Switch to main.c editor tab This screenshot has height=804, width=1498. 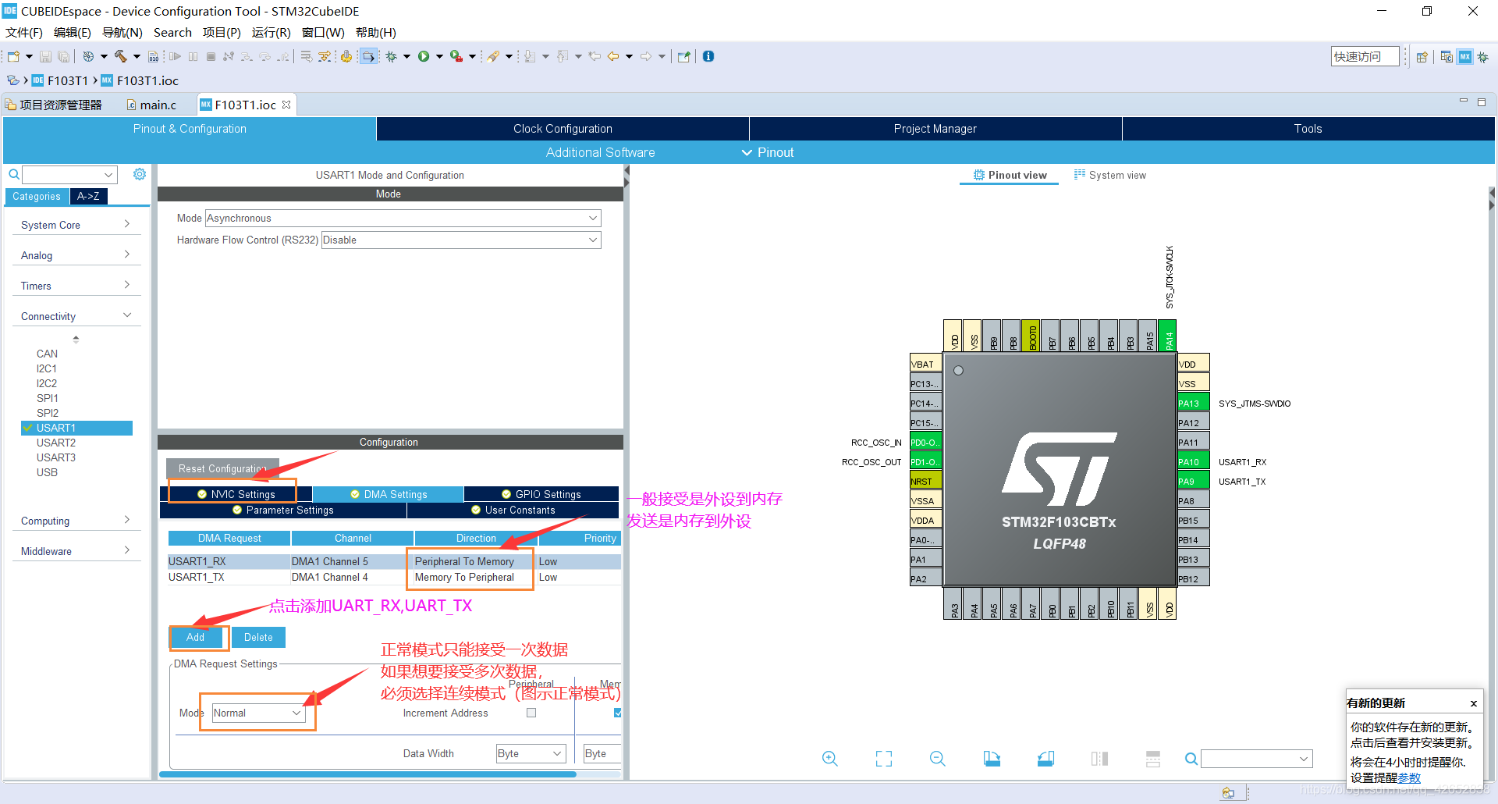click(x=152, y=105)
